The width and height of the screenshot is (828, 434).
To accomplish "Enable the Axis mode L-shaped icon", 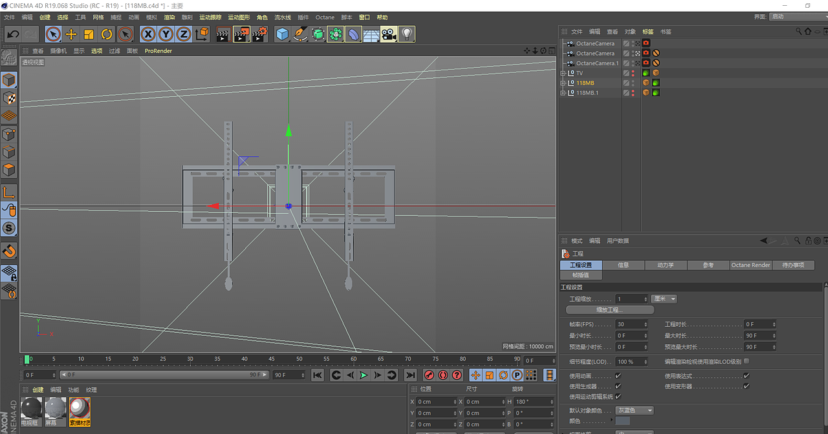I will pos(9,192).
